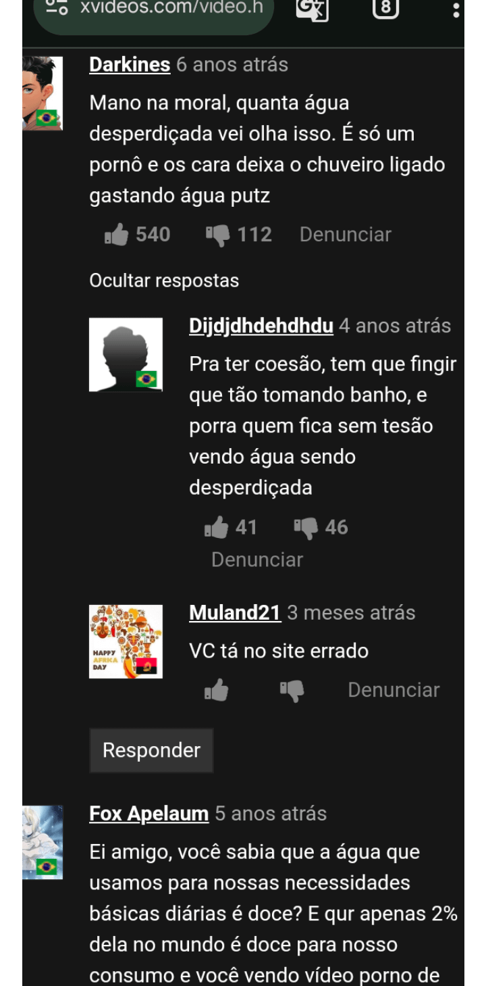Dislike Darkines' comment with thumbs down
Image resolution: width=486 pixels, height=986 pixels.
[218, 235]
